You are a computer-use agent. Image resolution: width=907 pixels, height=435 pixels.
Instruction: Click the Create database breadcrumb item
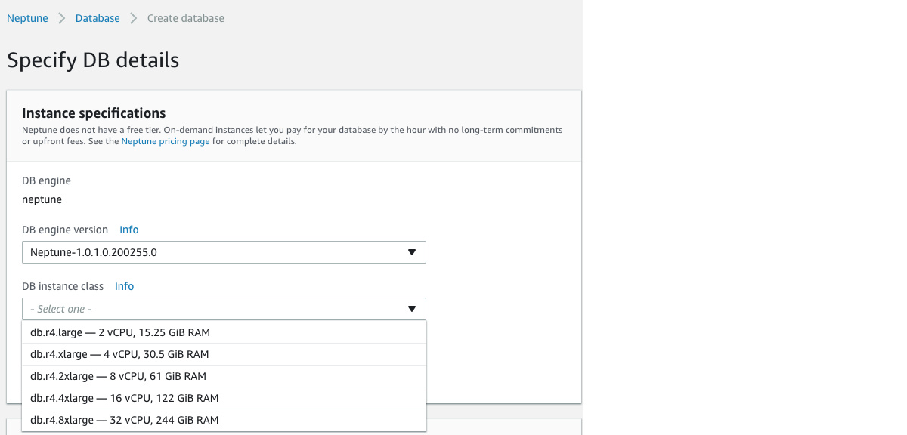pyautogui.click(x=185, y=17)
